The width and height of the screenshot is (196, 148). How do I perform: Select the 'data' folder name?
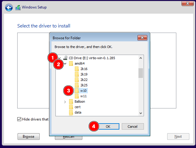[78, 112]
